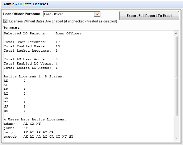Click the summary scrollbar up arrow

(x=176, y=33)
